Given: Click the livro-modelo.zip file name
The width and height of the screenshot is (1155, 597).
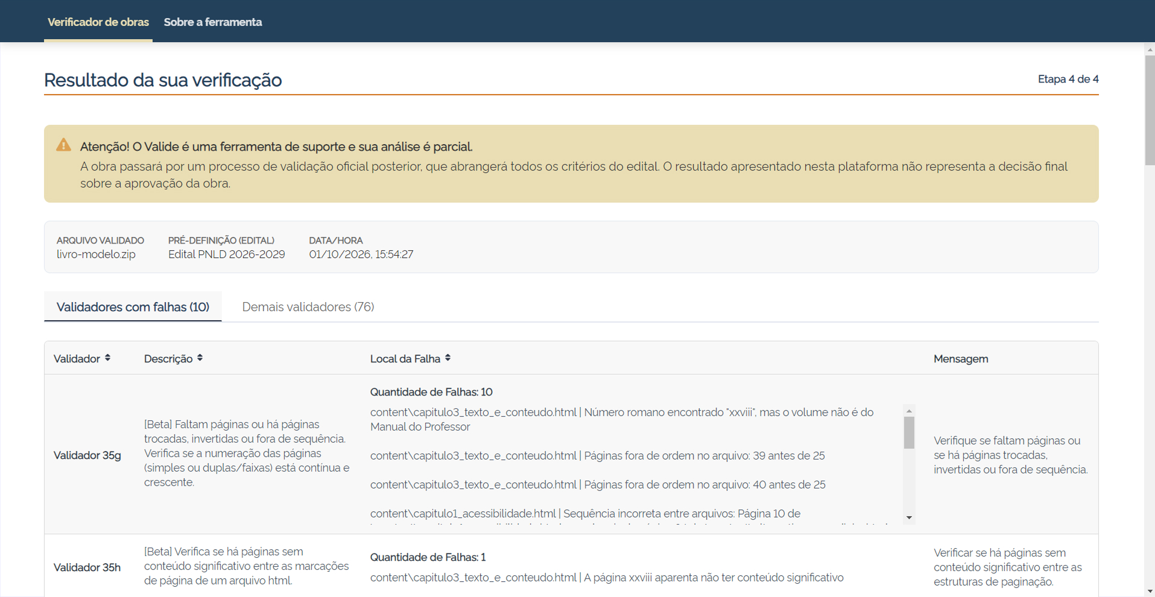Looking at the screenshot, I should pyautogui.click(x=96, y=254).
